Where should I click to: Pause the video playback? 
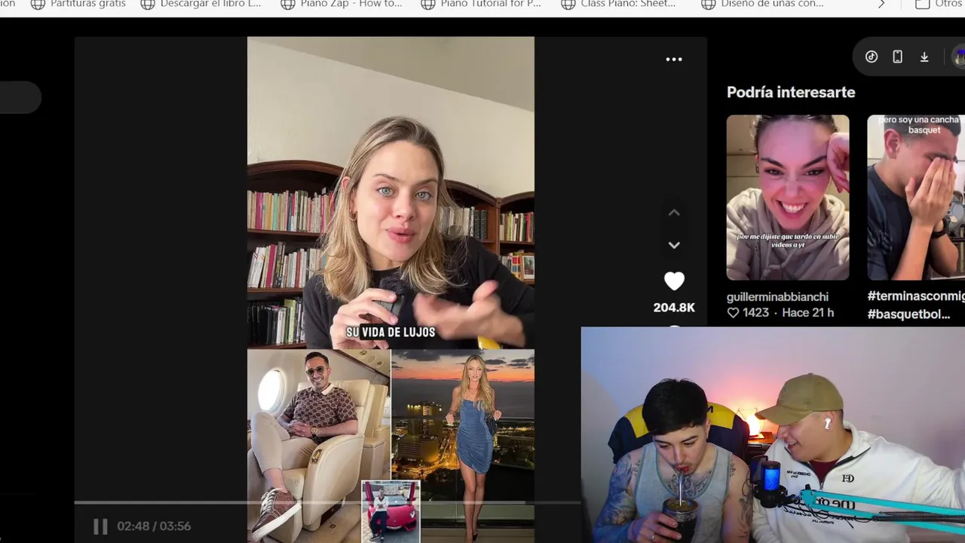pyautogui.click(x=100, y=526)
